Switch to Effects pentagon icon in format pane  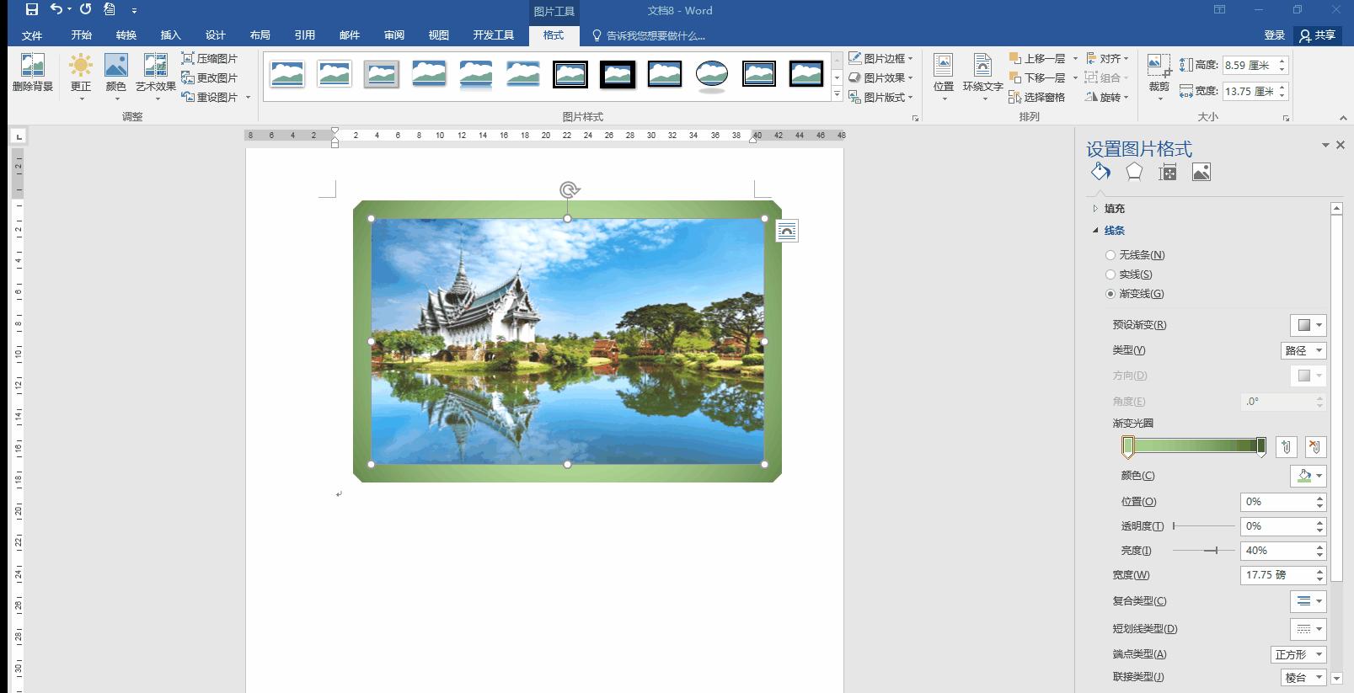(x=1134, y=173)
